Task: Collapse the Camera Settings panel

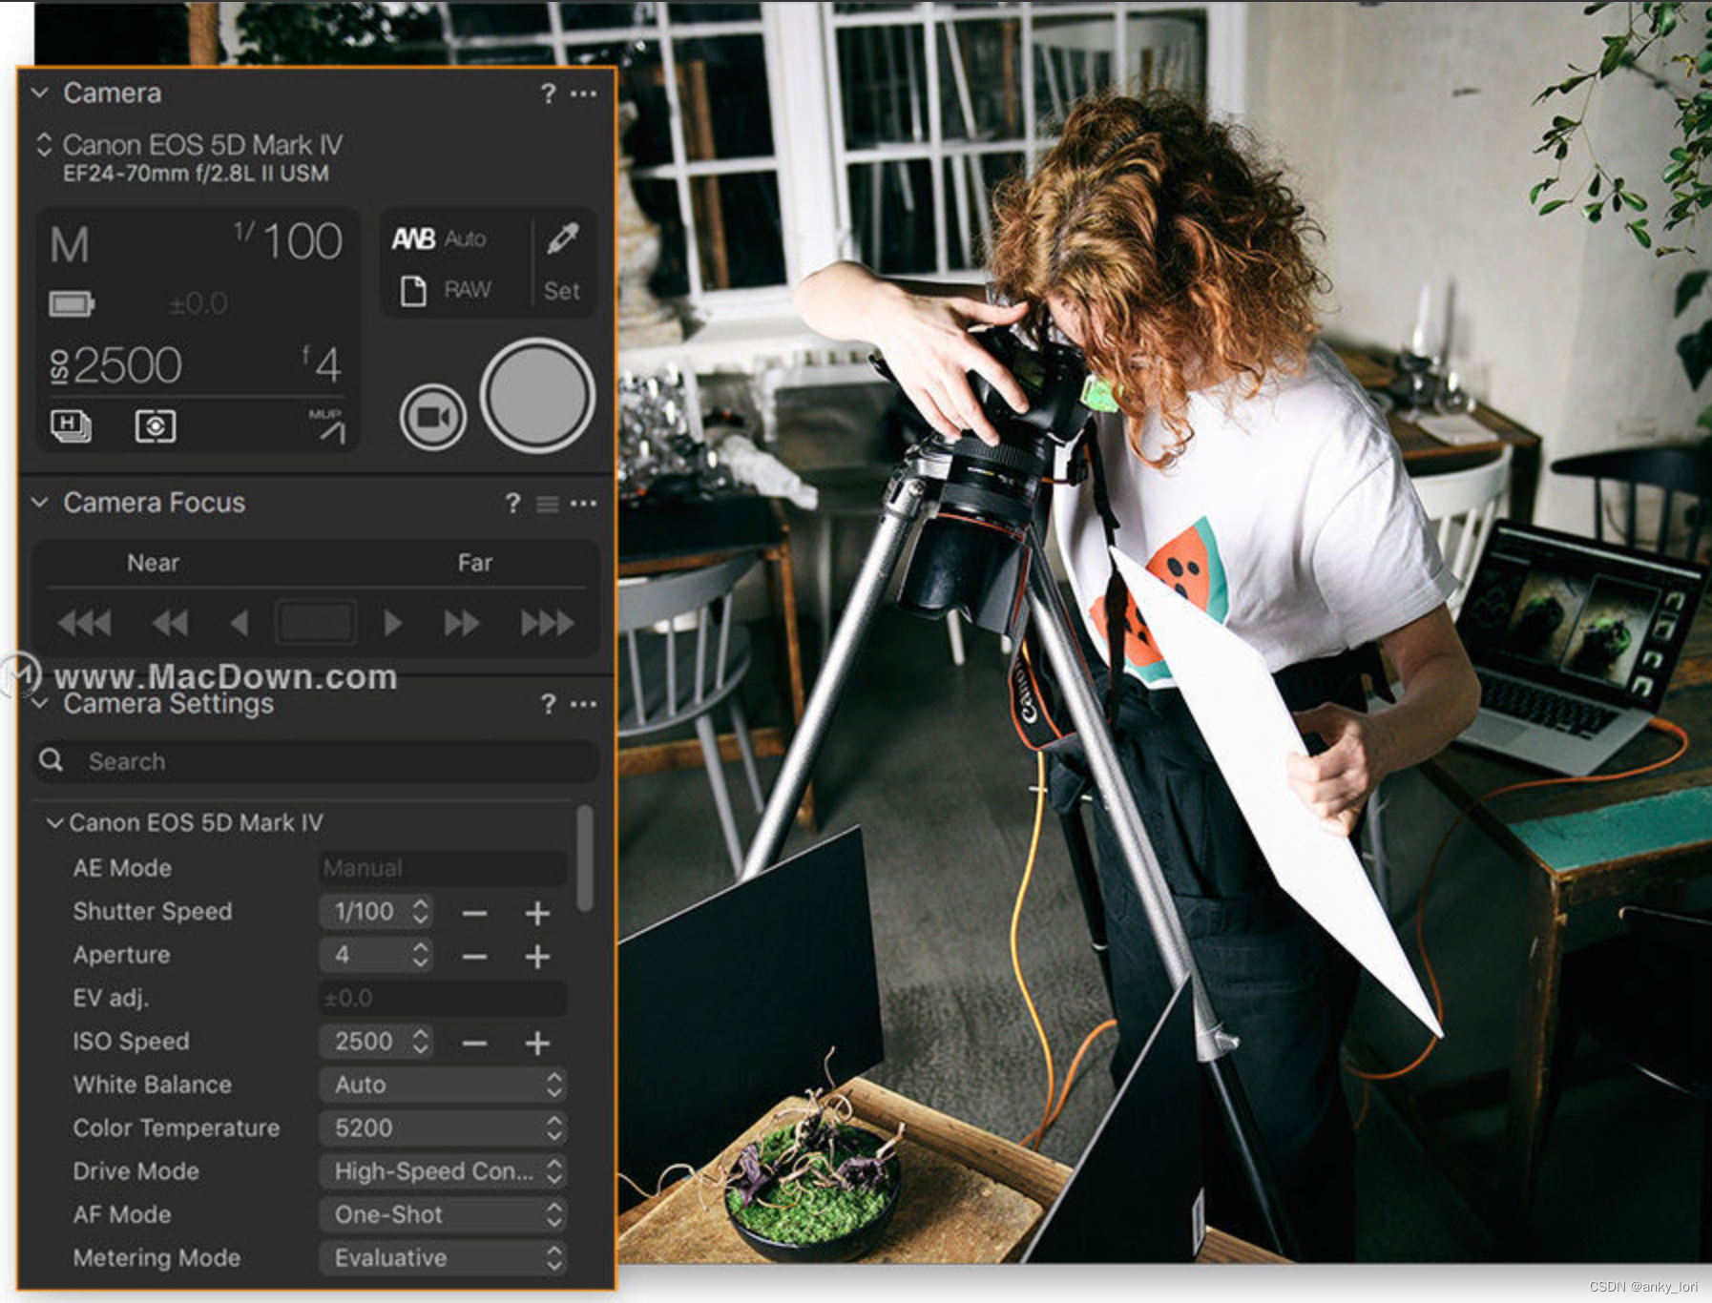Action: point(39,704)
